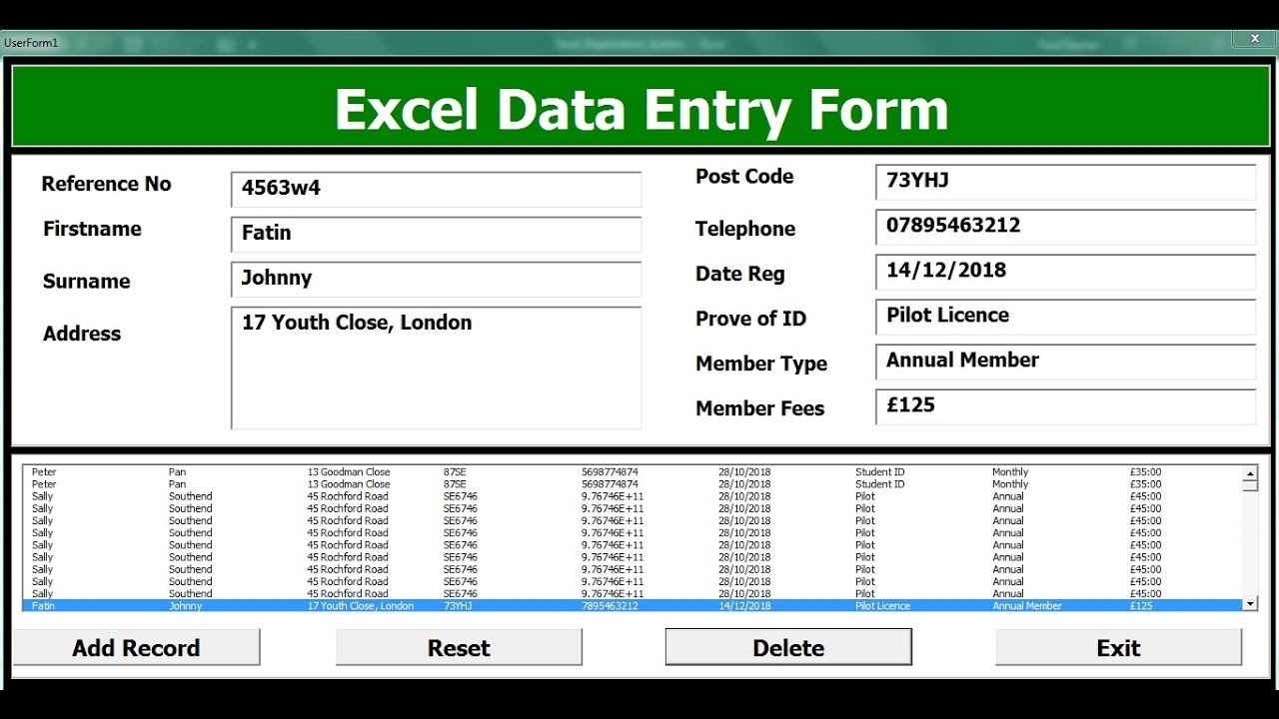The image size is (1279, 719).
Task: Click the Surname field showing Johnny
Action: pos(436,280)
